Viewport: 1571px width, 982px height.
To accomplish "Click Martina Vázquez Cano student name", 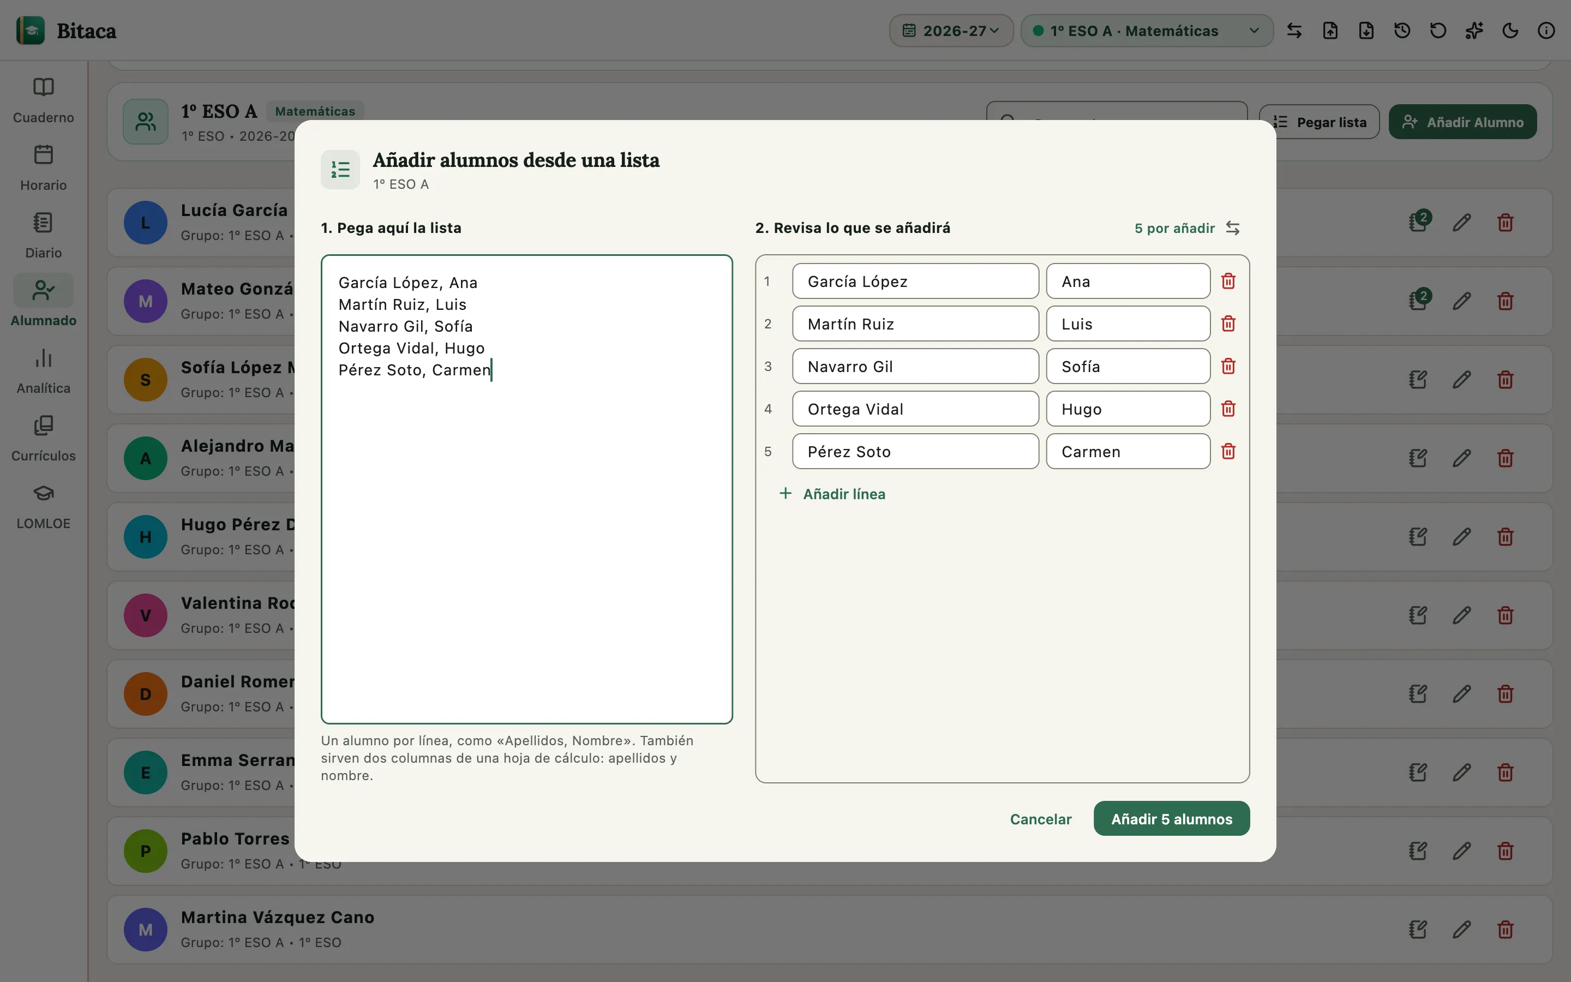I will 277,917.
